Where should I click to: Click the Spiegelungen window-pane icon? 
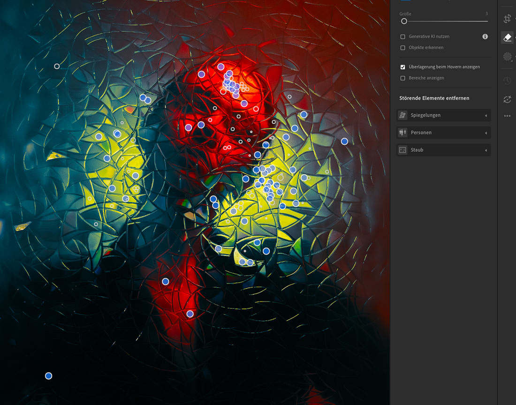[x=402, y=115]
